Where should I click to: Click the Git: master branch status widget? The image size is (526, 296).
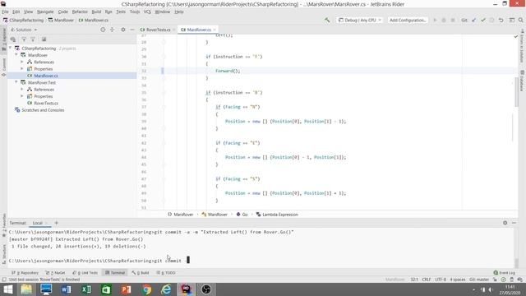(479, 280)
